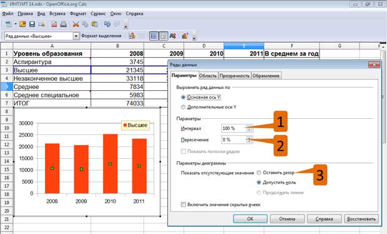Click Формат выделения in the chart toolbar
The height and width of the screenshot is (234, 387).
point(101,36)
